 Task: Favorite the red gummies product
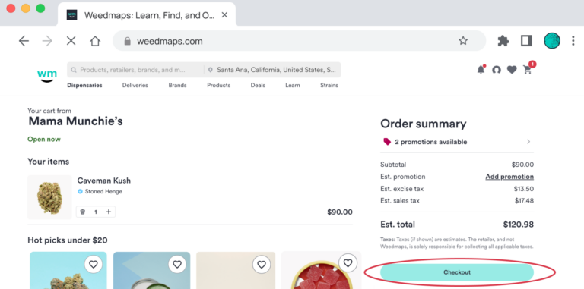tap(348, 263)
